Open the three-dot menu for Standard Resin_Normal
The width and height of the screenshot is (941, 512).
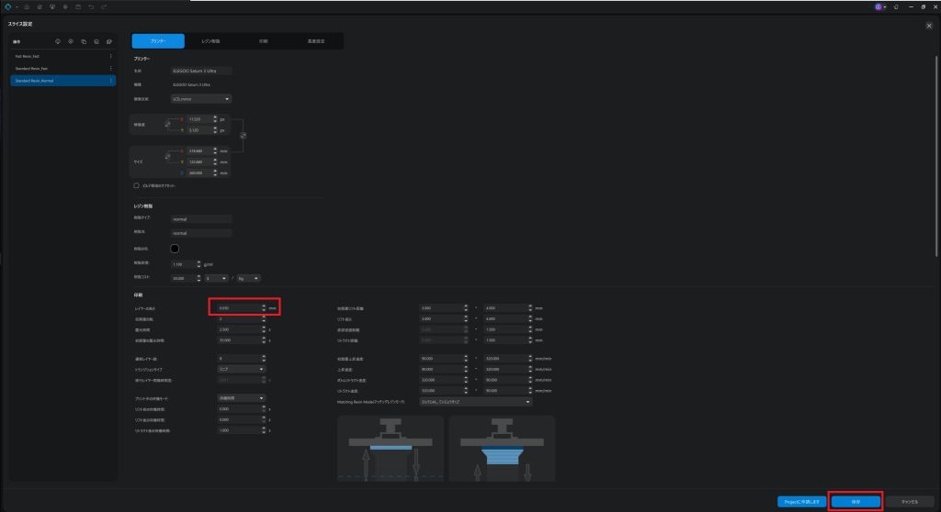click(111, 81)
